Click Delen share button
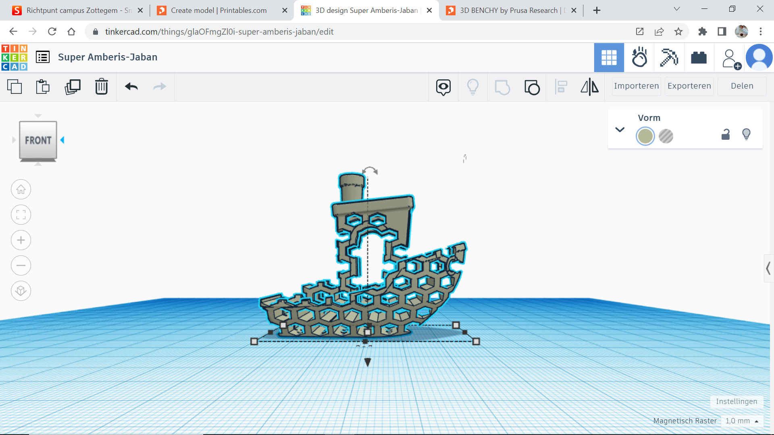Viewport: 774px width, 435px height. tap(742, 86)
